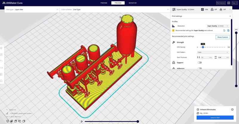239x124 pixels.
Task: Enable the Support toggle
Action: (x=200, y=63)
